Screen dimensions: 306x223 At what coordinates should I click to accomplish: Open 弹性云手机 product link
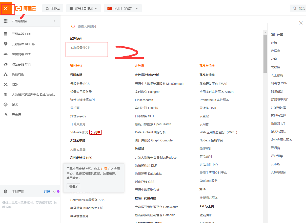[x=78, y=116]
